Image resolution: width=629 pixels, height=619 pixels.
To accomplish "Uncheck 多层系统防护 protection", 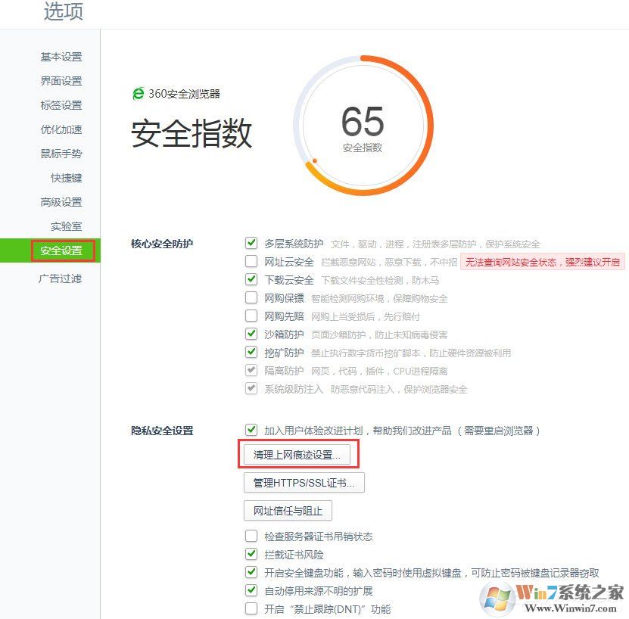I will tap(251, 243).
